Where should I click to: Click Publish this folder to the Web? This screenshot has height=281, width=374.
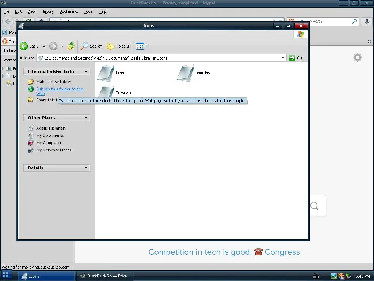tap(60, 91)
